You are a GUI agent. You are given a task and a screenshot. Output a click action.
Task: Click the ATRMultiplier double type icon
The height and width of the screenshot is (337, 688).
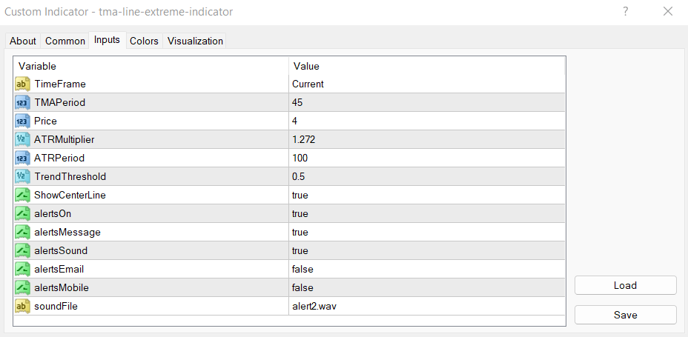(22, 139)
